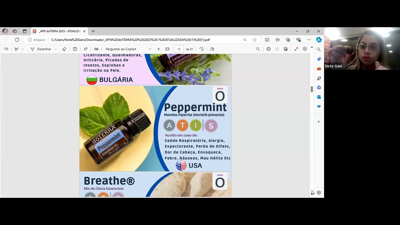Click the 'Breathe®' heading
This screenshot has height=225, width=400.
pyautogui.click(x=109, y=181)
